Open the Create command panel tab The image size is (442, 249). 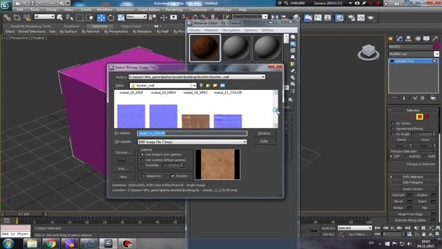click(391, 39)
